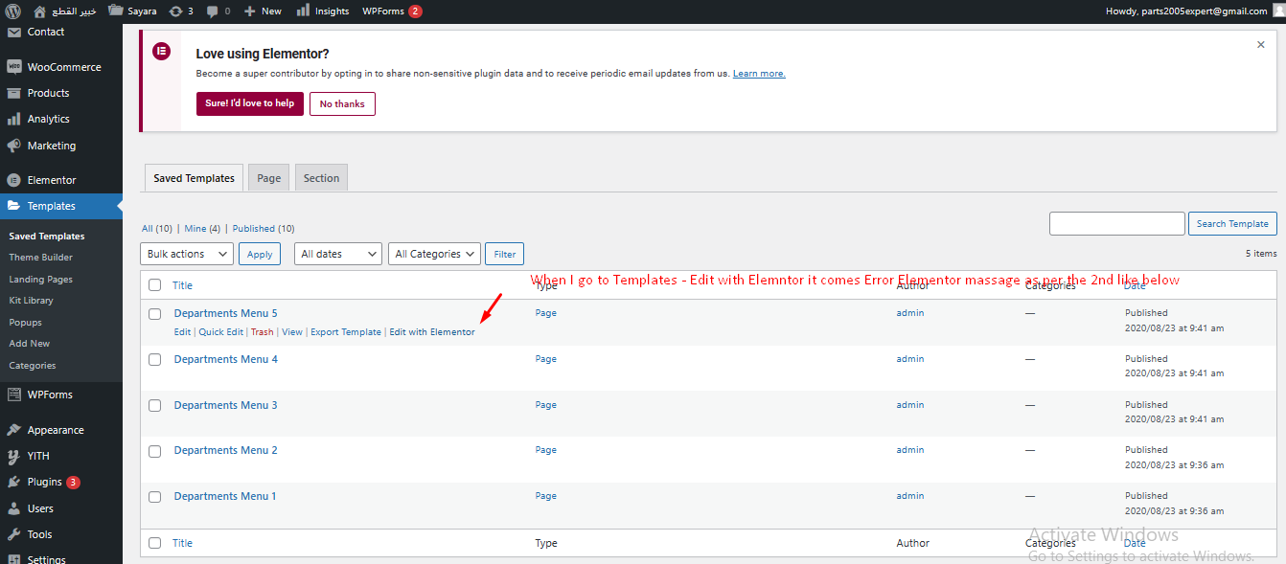Click the Quick Edit row link

click(x=221, y=332)
